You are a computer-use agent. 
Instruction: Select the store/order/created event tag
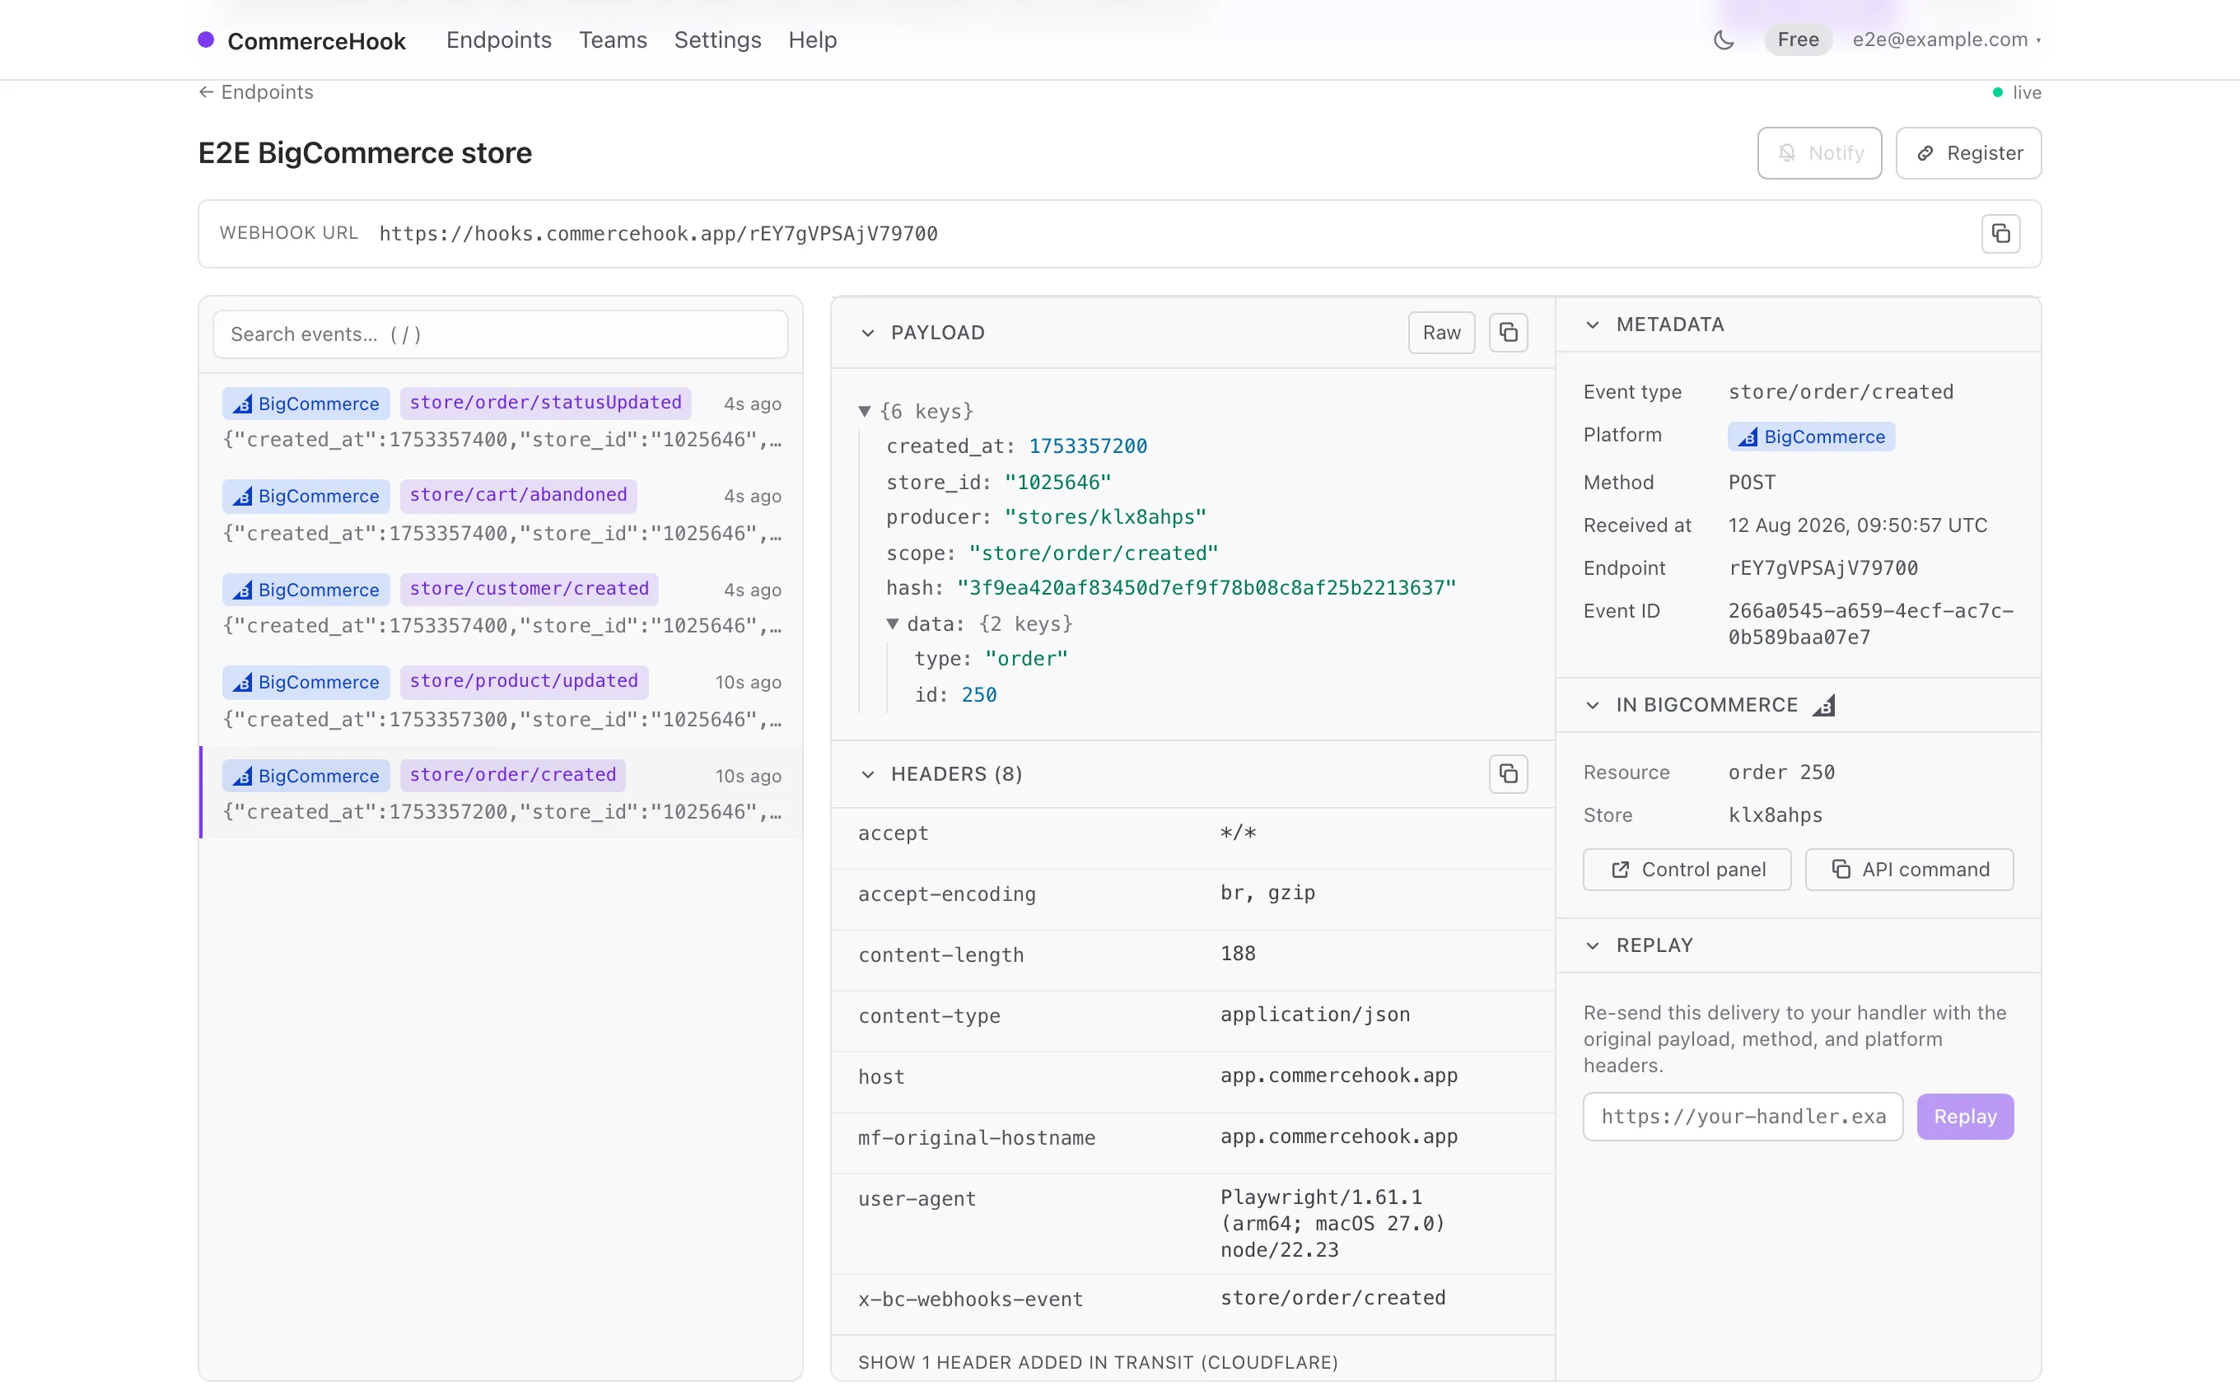point(513,774)
